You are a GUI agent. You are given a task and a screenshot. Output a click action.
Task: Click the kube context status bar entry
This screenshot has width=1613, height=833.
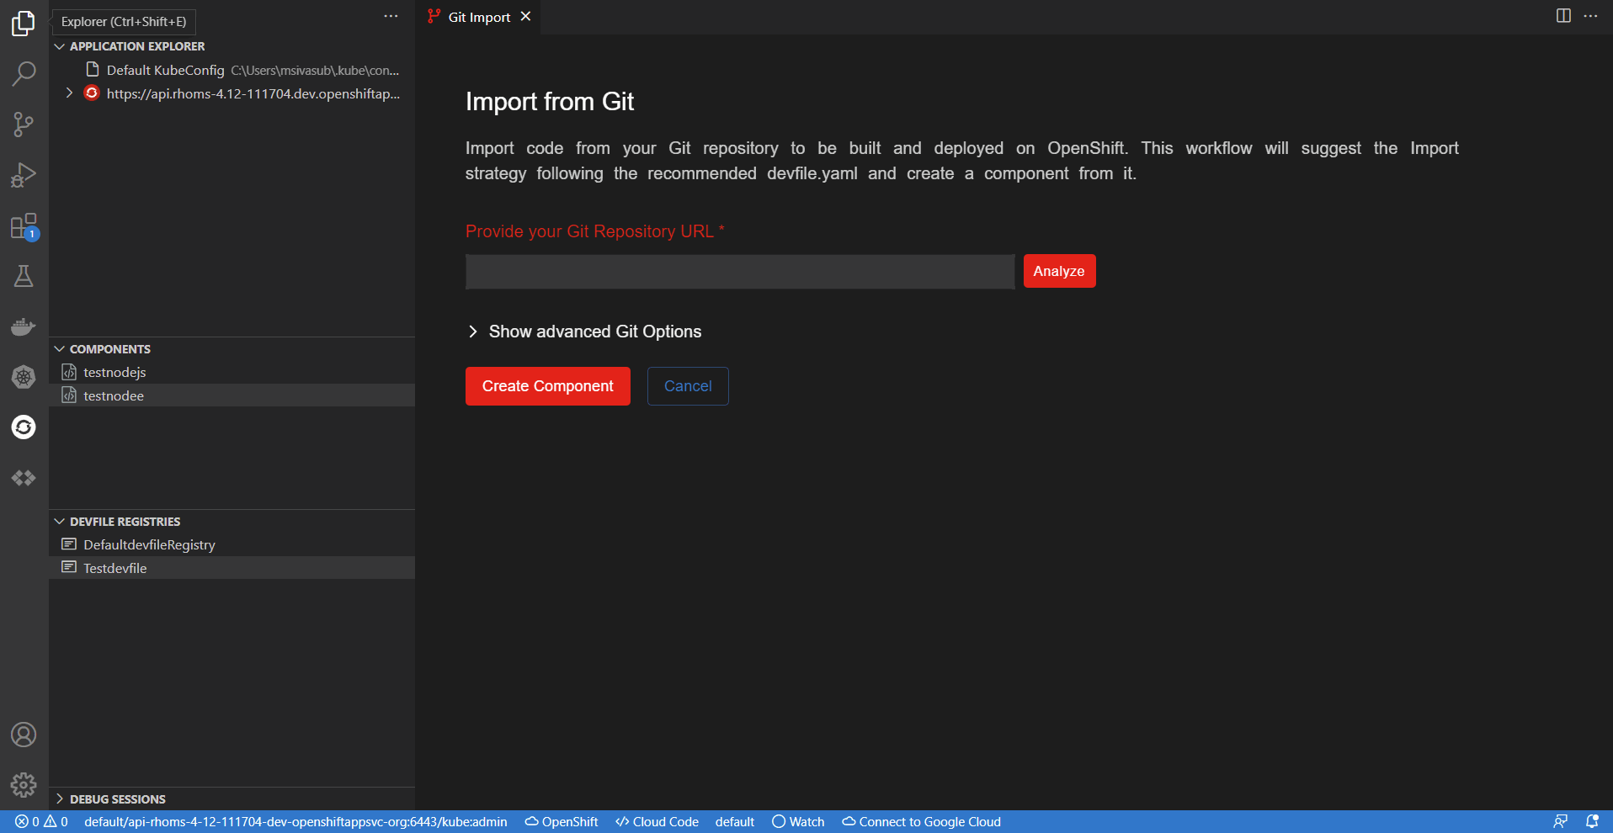tap(295, 822)
